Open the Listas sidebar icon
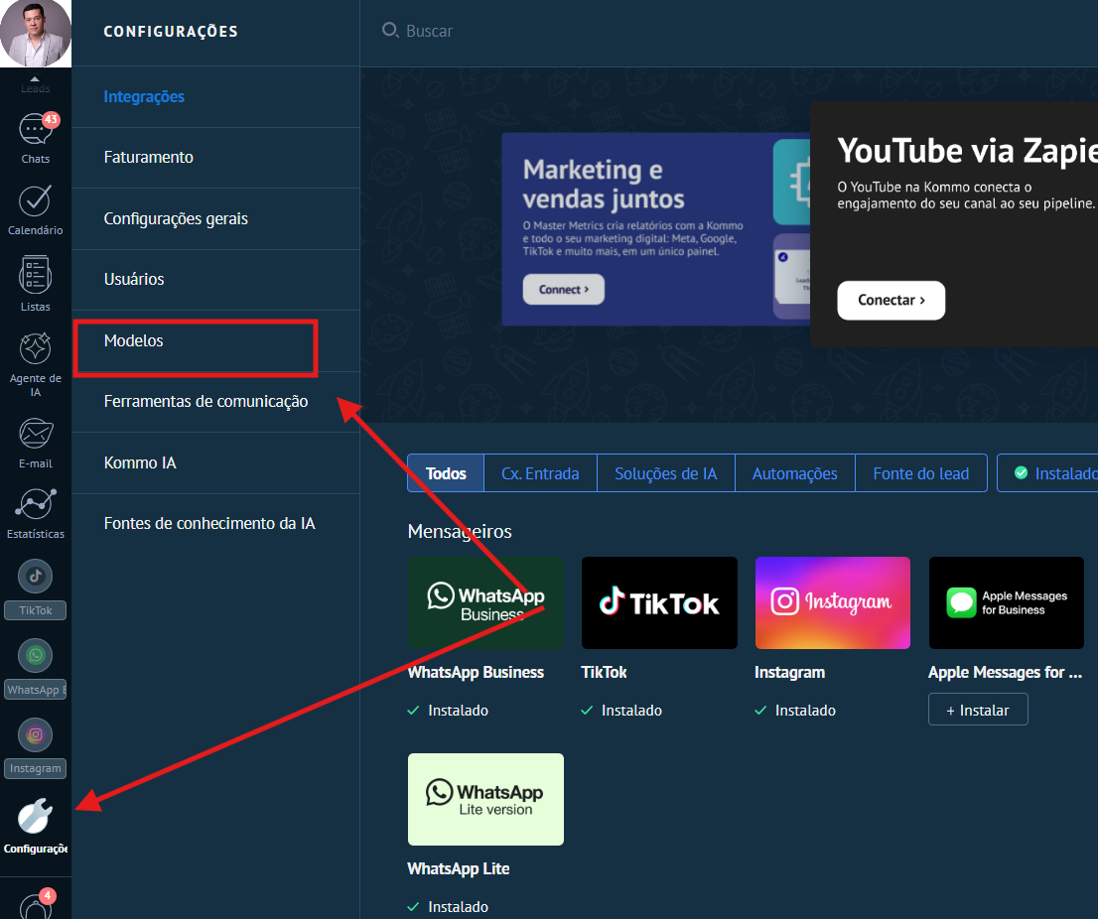Viewport: 1098px width, 919px height. 35,284
